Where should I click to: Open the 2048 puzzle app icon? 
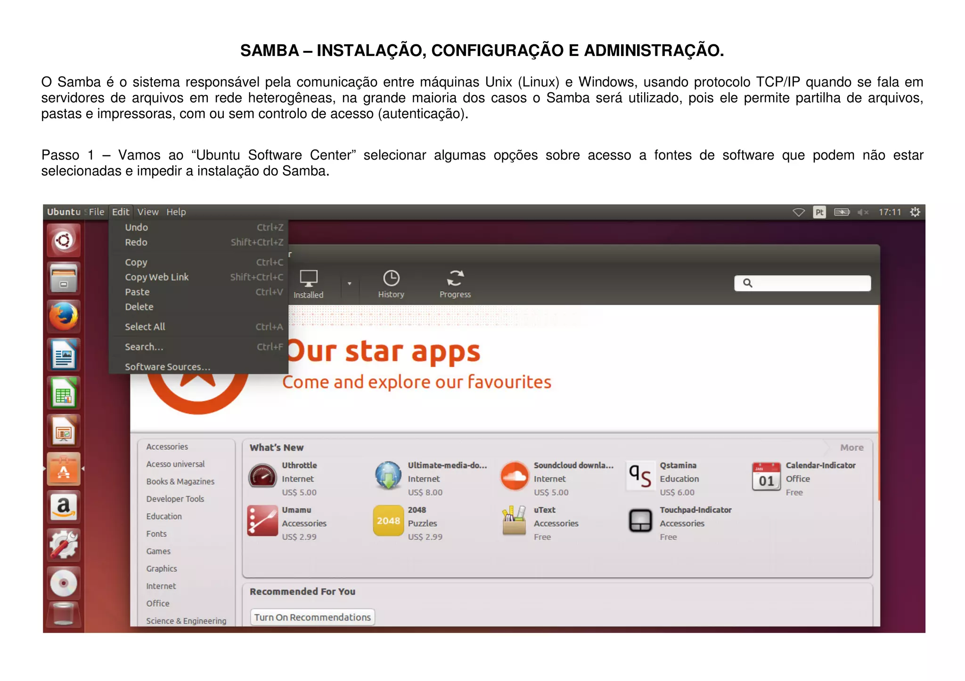tap(388, 521)
